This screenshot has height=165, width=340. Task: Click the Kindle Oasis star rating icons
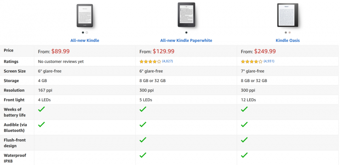(252, 62)
